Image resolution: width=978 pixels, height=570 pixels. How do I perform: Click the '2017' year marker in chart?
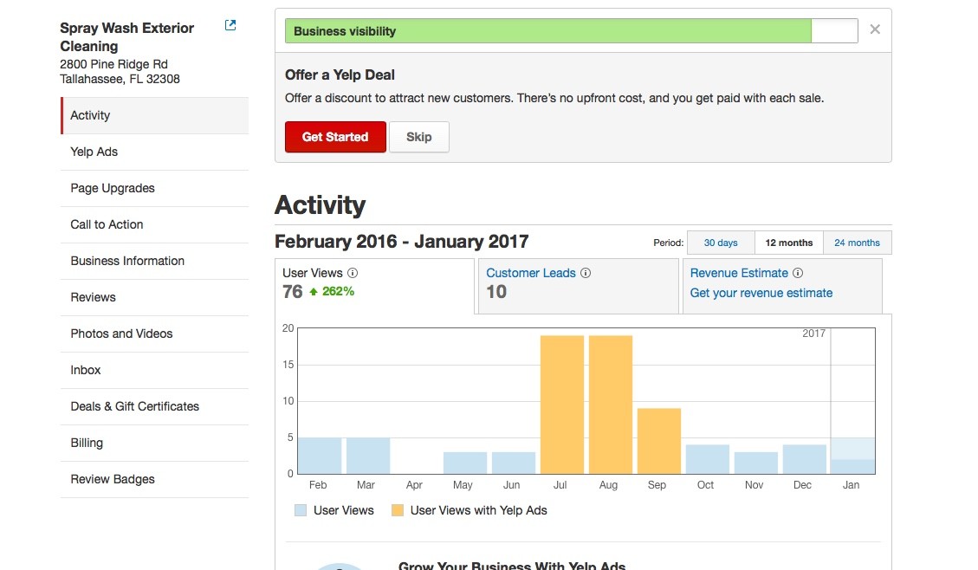point(814,334)
